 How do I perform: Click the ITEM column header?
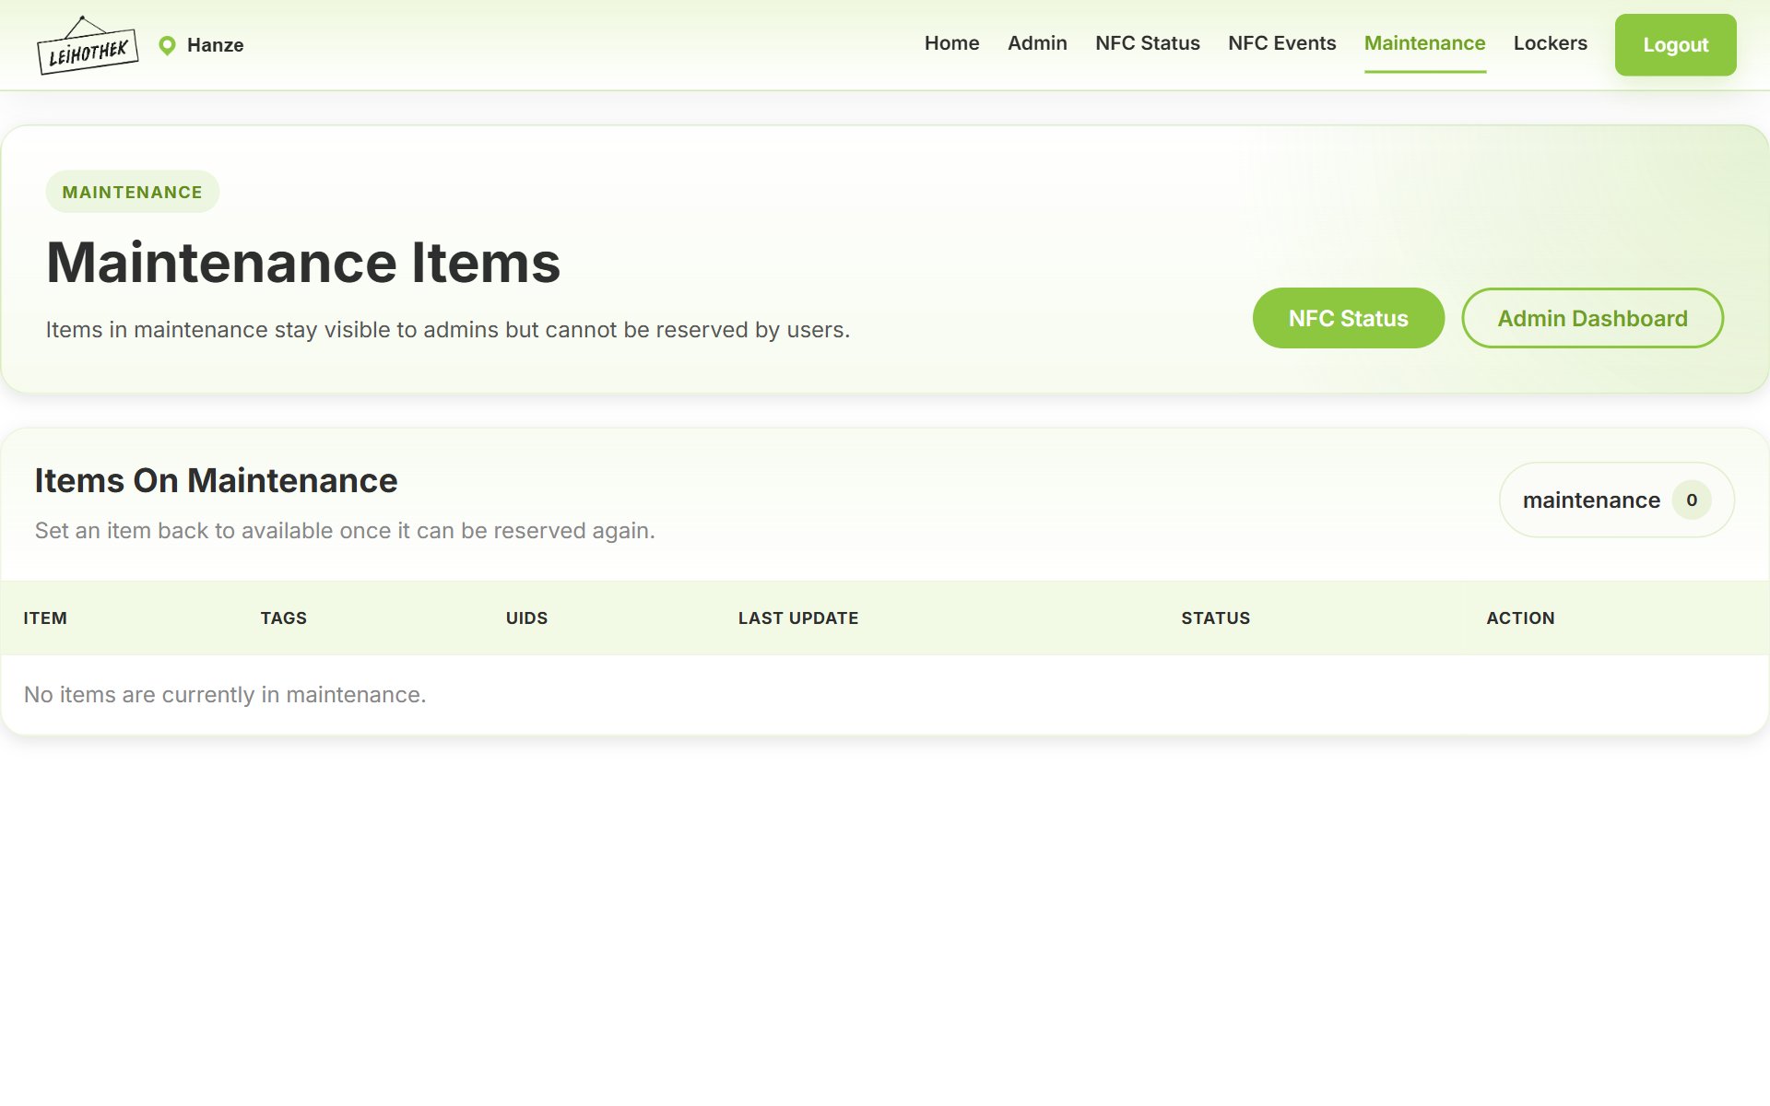(x=45, y=618)
